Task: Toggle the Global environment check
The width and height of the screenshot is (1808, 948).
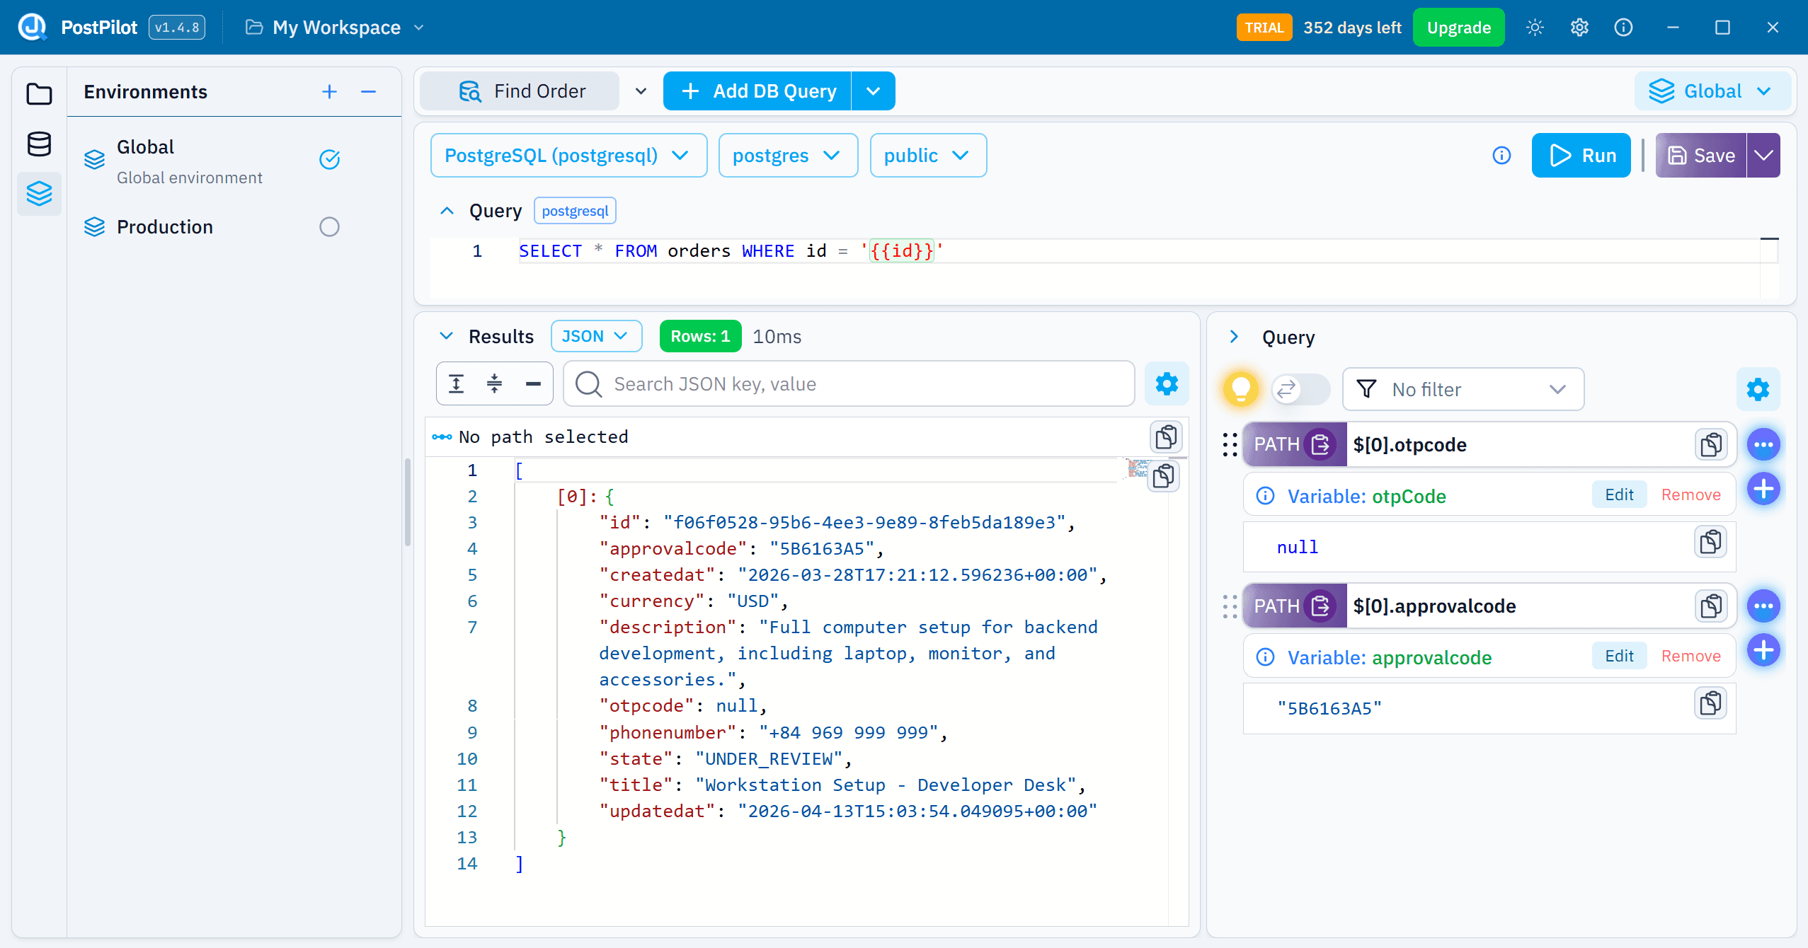Action: coord(329,160)
